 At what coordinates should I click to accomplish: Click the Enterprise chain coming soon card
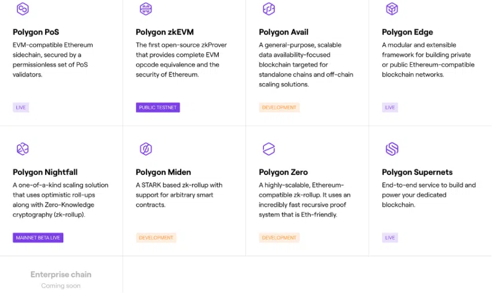pos(61,279)
